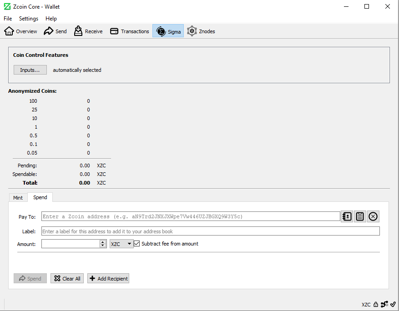Click the Spendable balance label
Viewport: 399px width, 311px height.
point(25,174)
